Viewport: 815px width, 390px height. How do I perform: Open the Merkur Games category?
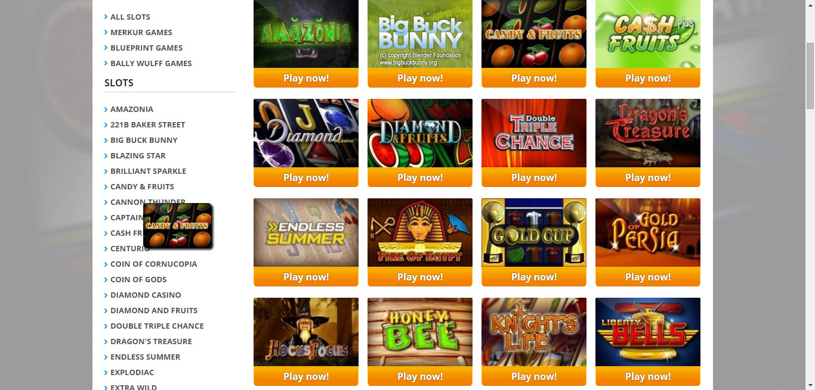click(x=141, y=32)
